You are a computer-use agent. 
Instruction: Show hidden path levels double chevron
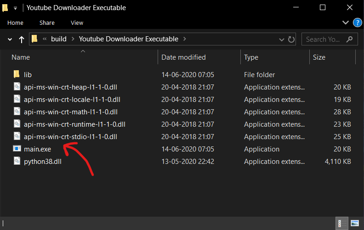(45, 39)
